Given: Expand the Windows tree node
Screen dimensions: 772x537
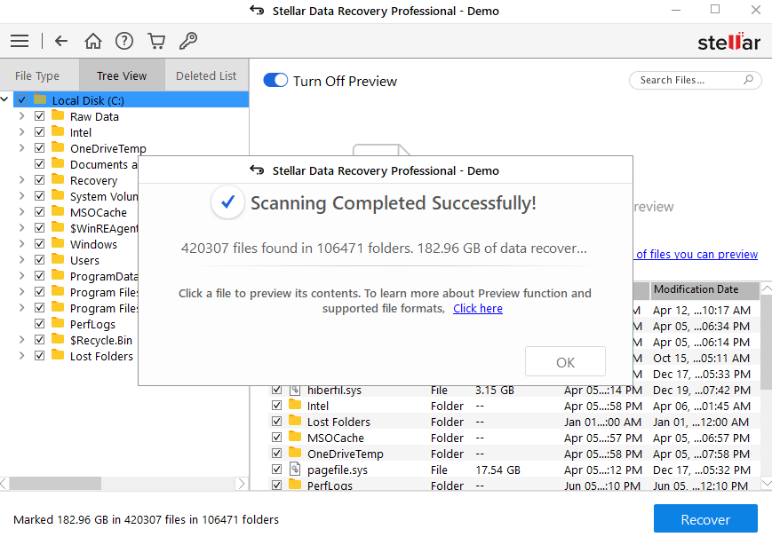Looking at the screenshot, I should tap(21, 244).
